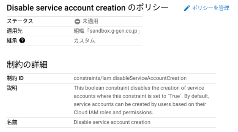The image size is (238, 132).
Task: Click the 未適用 status minus icon
Action: pyautogui.click(x=77, y=21)
